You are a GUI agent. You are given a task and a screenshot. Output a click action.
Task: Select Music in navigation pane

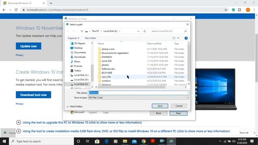(77, 62)
